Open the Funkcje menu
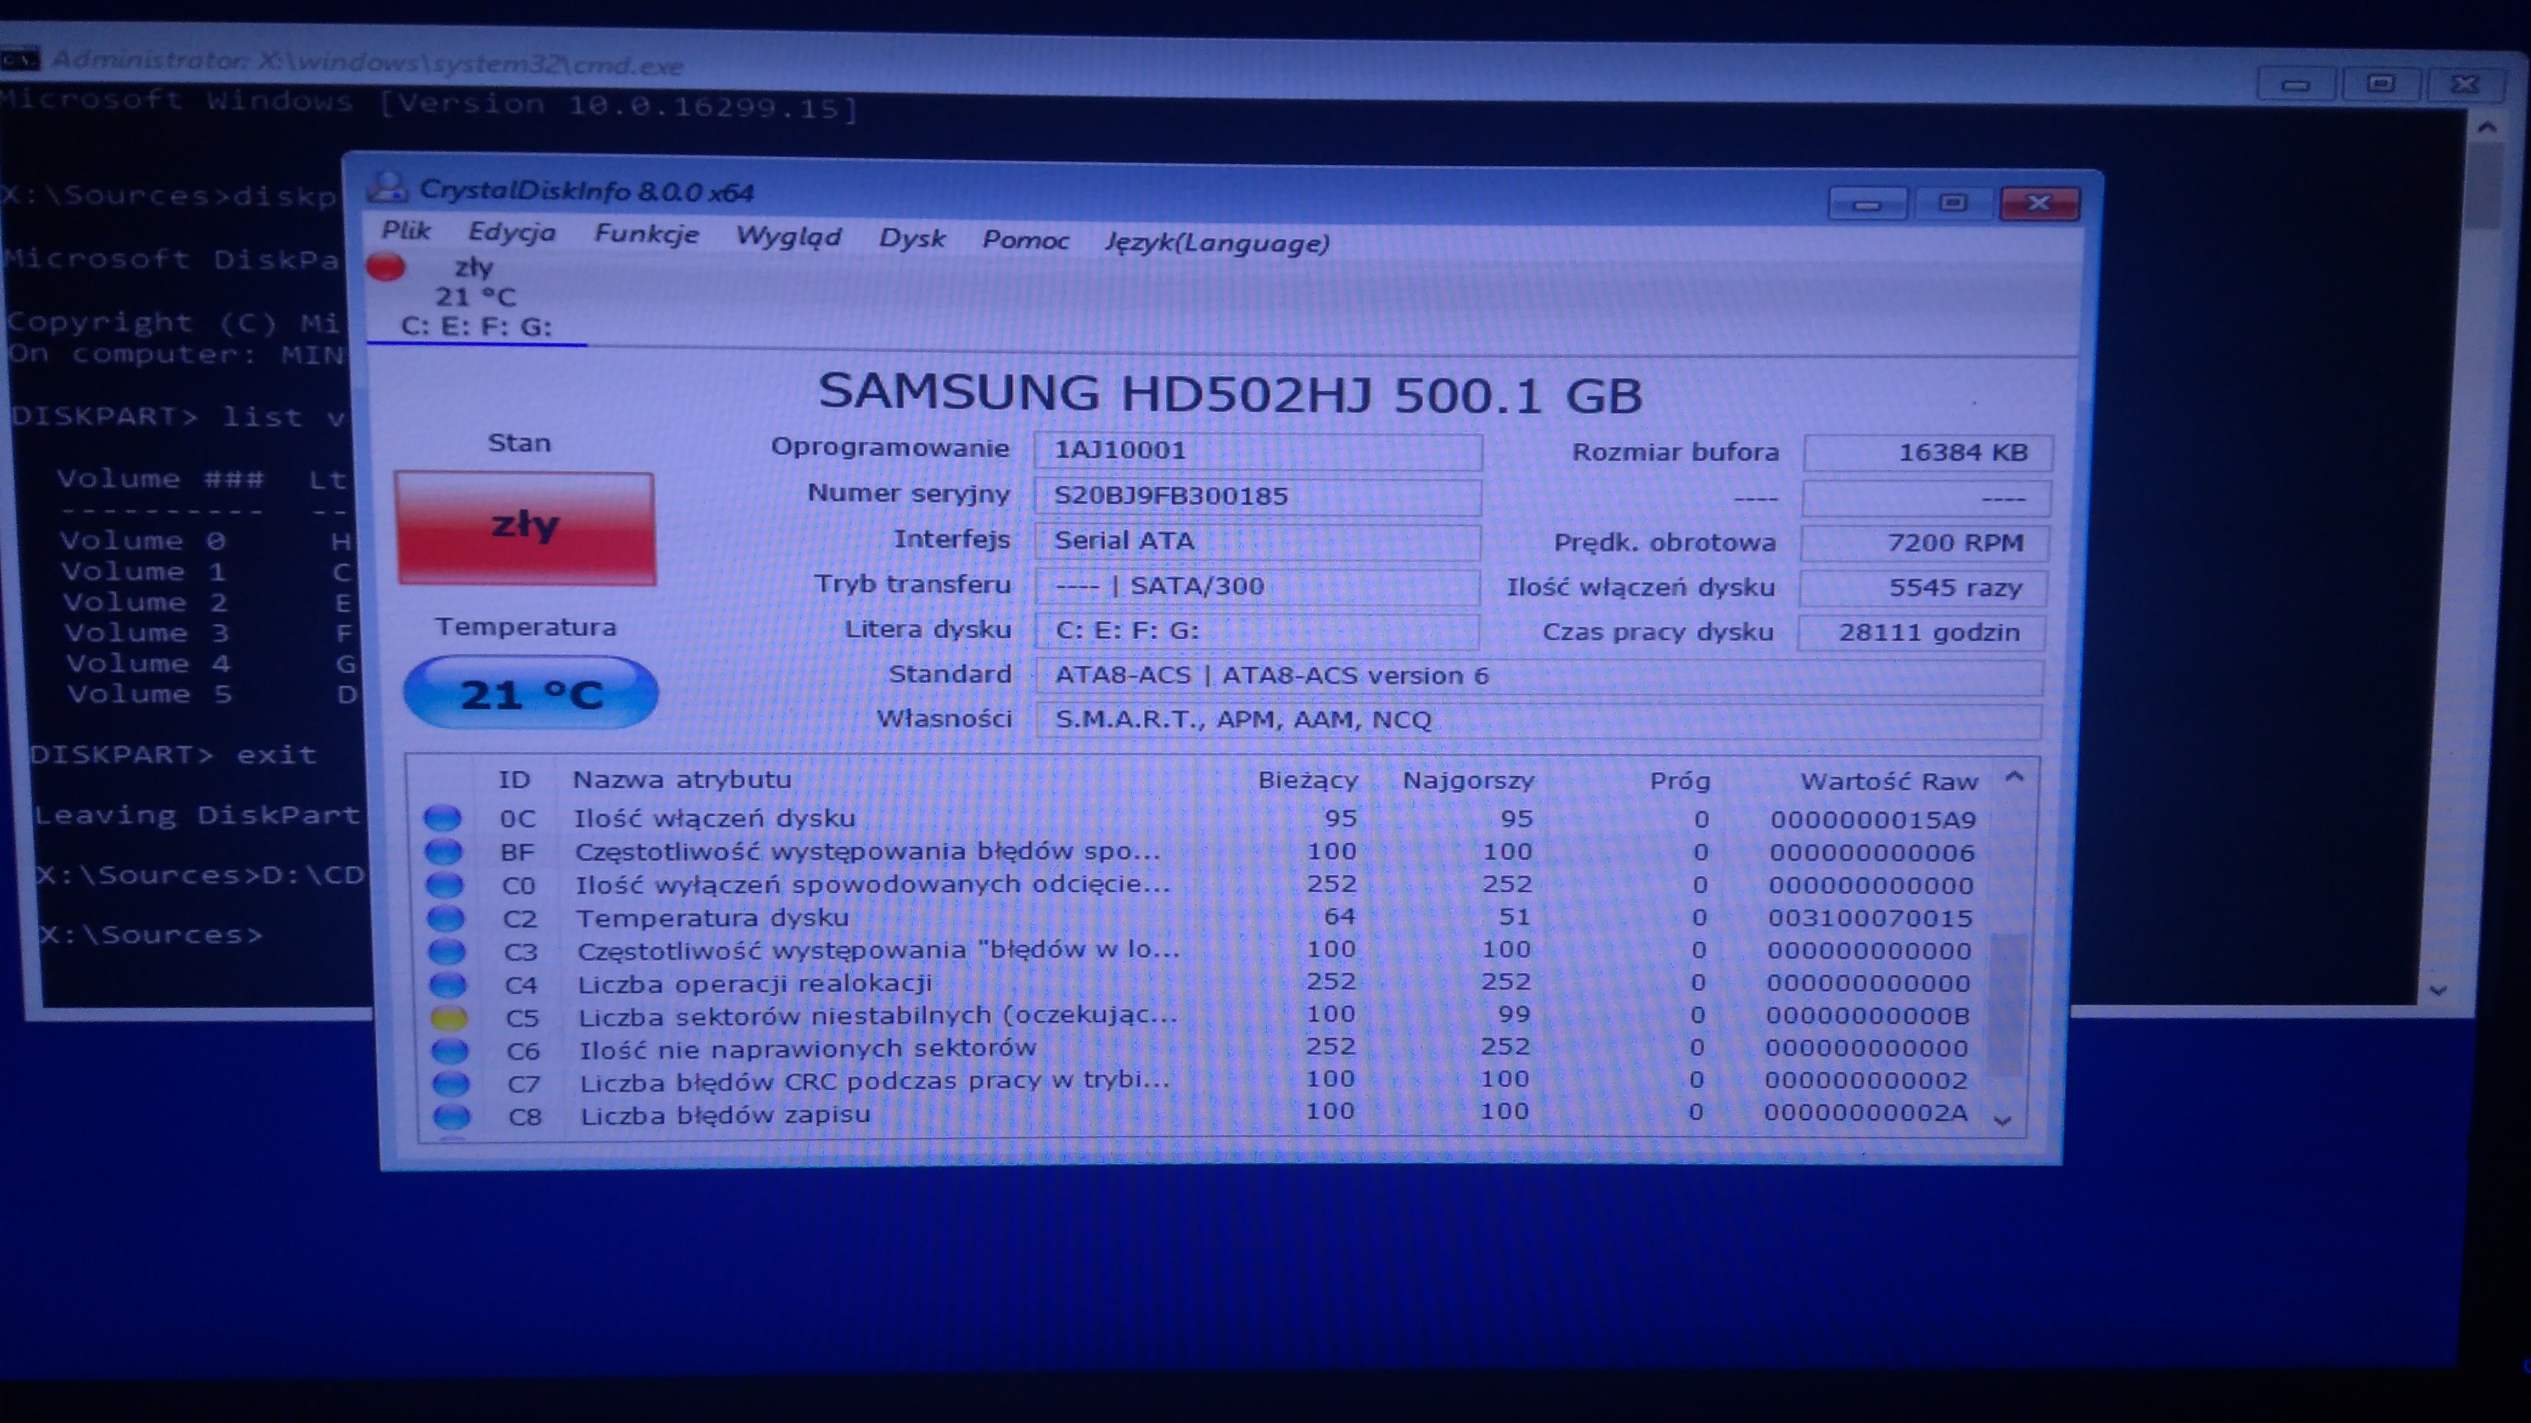2531x1423 pixels. tap(647, 235)
